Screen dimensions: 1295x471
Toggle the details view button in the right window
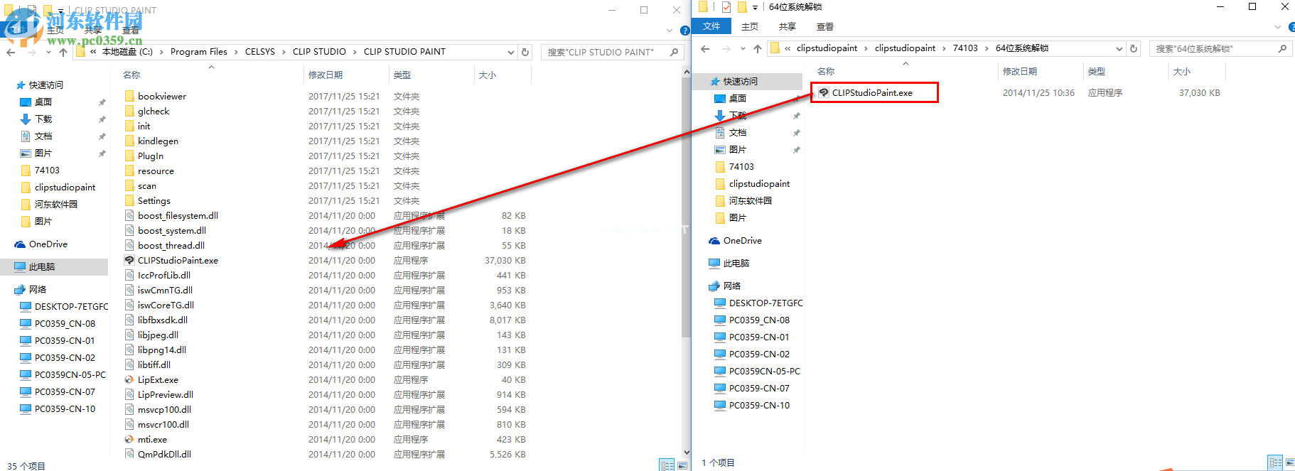pyautogui.click(x=1275, y=462)
